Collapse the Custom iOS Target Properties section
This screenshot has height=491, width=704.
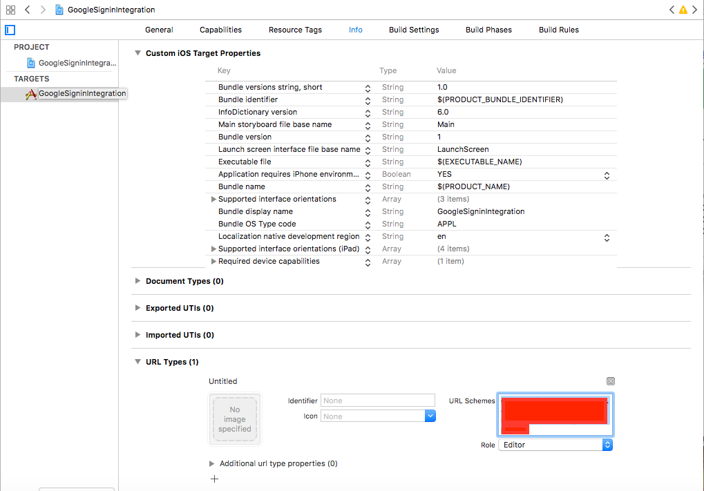coord(137,53)
